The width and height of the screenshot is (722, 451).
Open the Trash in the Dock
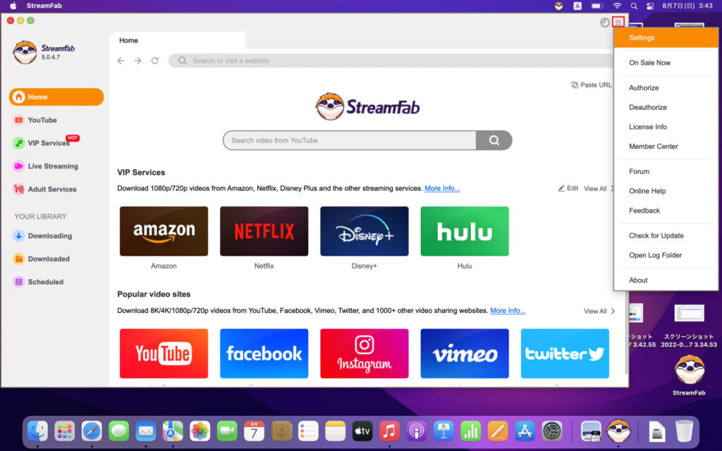point(684,431)
